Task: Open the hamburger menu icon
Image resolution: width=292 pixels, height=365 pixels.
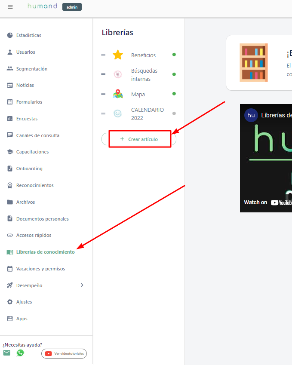Action: coord(10,7)
